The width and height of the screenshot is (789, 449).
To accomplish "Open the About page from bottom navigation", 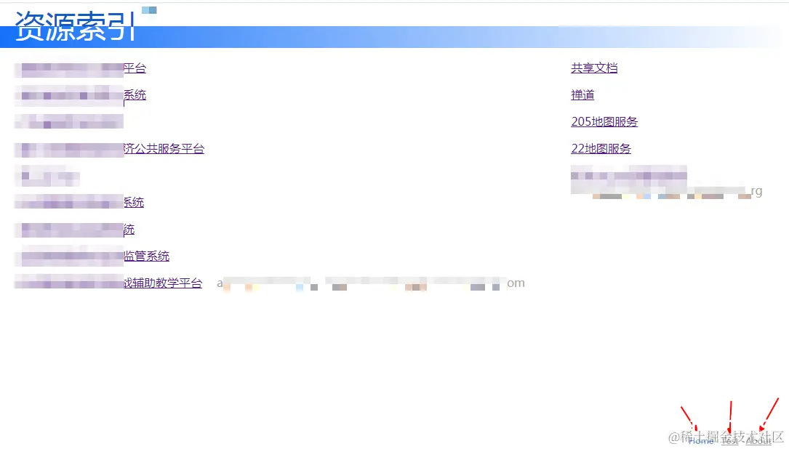I will tap(758, 440).
